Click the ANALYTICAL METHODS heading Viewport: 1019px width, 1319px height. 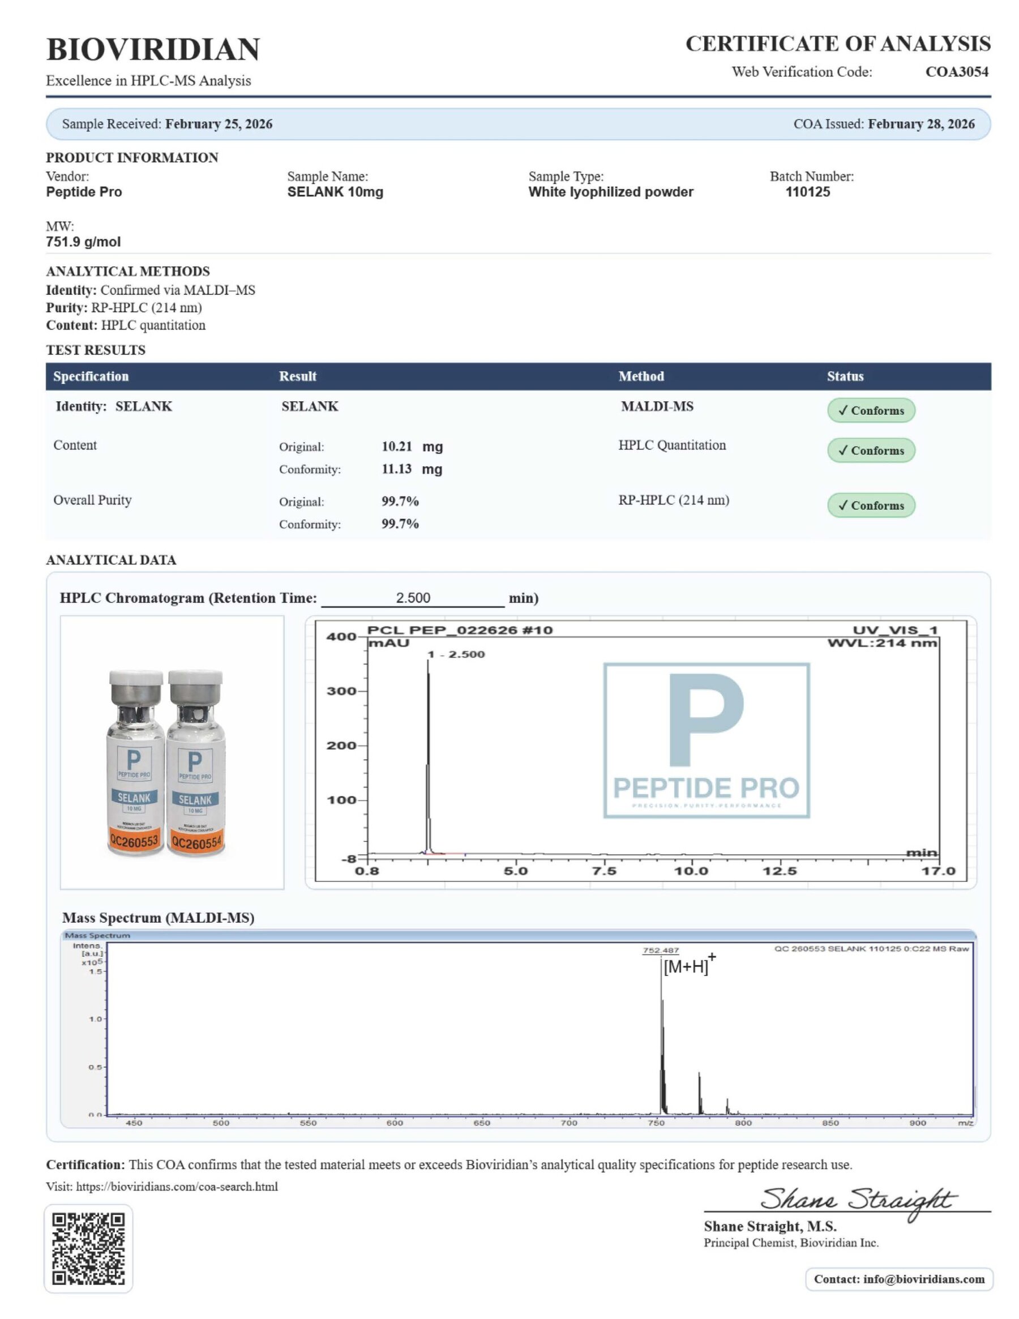point(128,272)
